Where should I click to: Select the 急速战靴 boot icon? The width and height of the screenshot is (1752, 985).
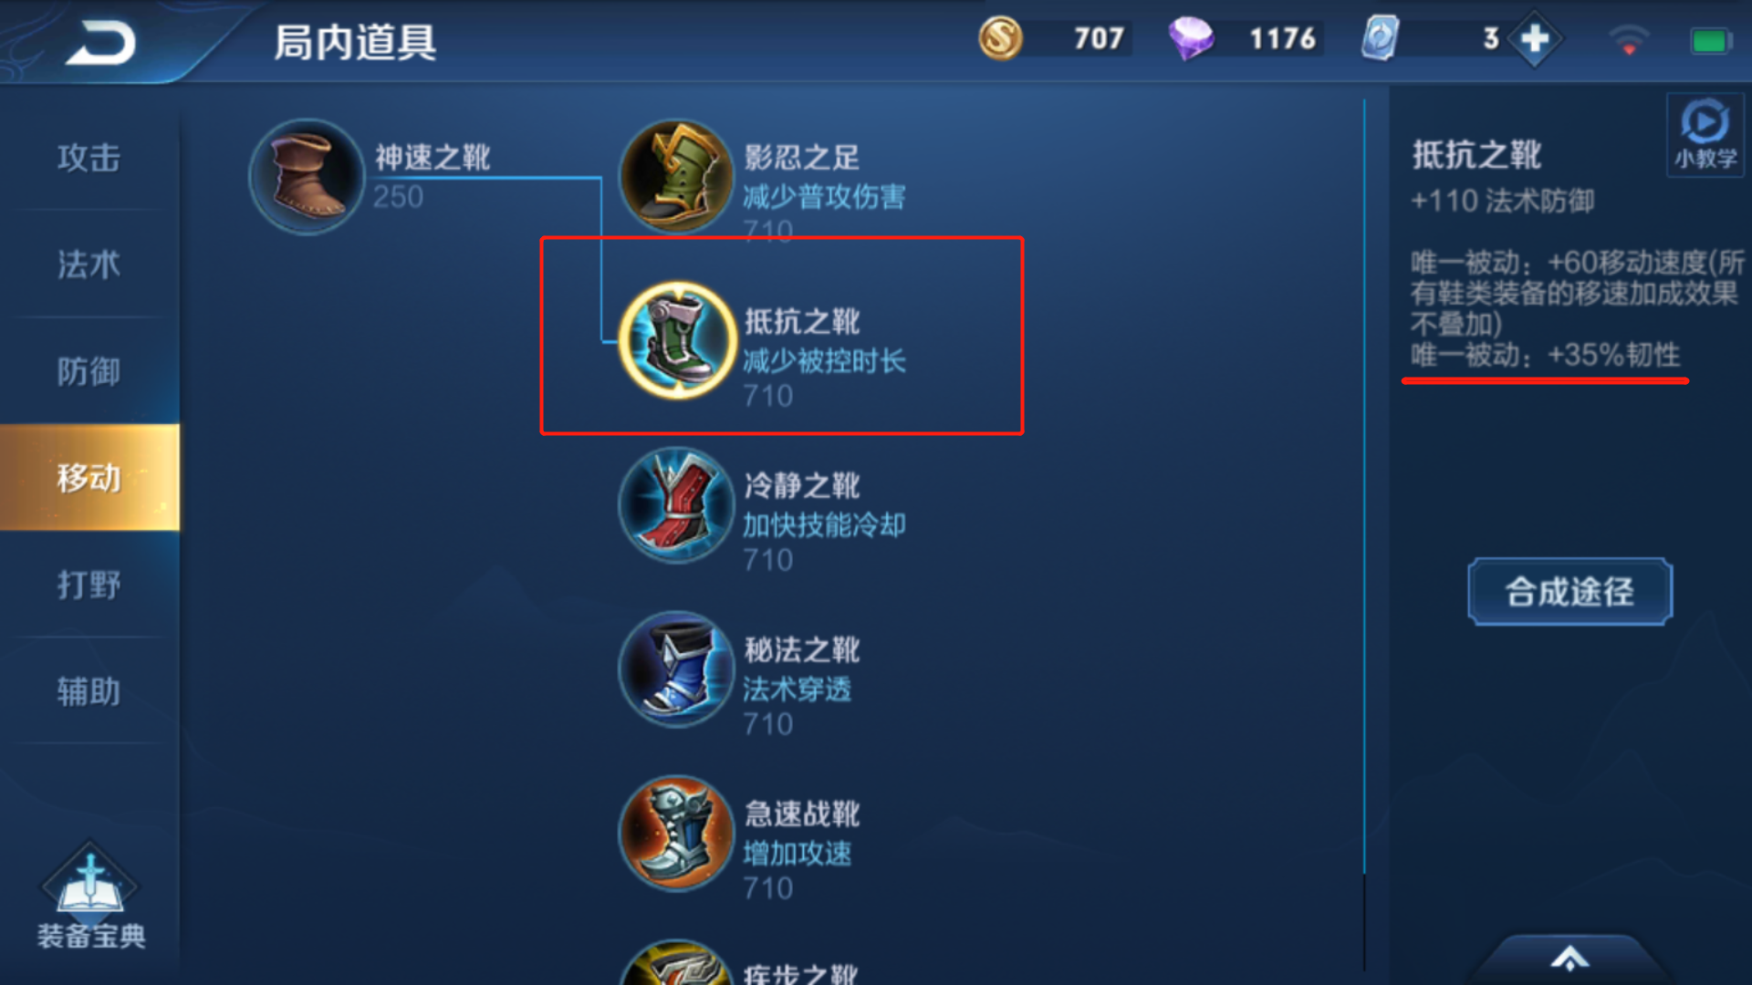(676, 833)
